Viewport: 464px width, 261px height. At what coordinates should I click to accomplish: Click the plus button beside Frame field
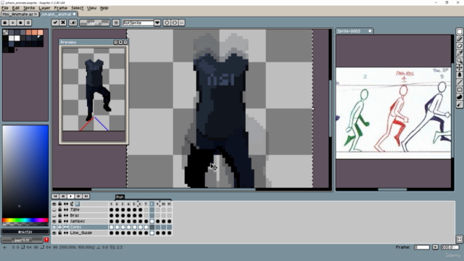[435, 247]
